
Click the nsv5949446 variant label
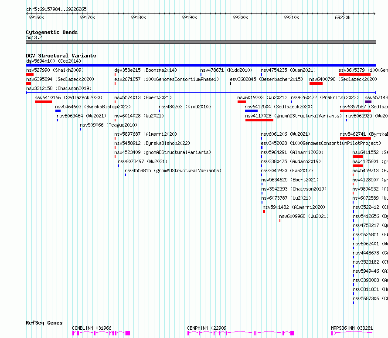[370, 271]
